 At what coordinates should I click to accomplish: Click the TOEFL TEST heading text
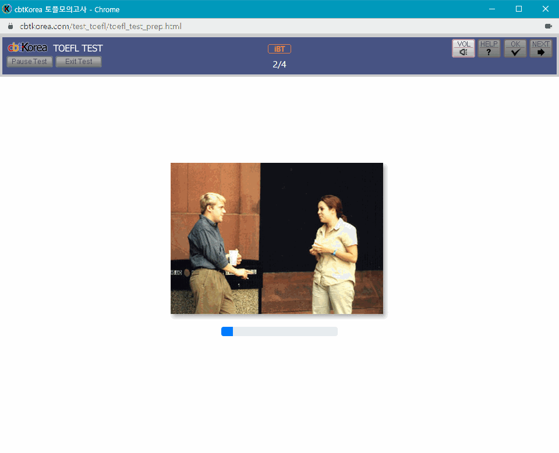point(77,48)
